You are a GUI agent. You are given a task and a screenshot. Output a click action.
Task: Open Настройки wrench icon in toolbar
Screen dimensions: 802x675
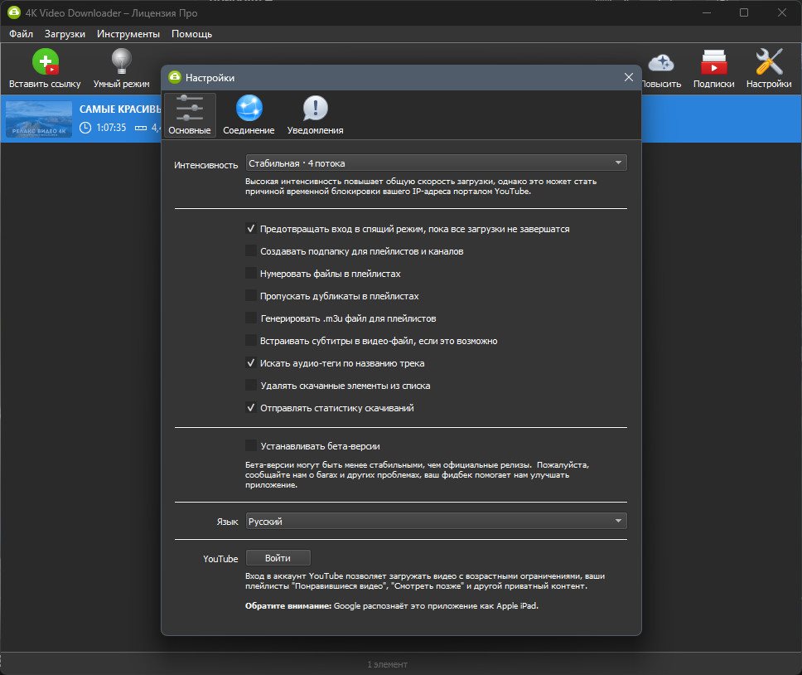(x=769, y=62)
